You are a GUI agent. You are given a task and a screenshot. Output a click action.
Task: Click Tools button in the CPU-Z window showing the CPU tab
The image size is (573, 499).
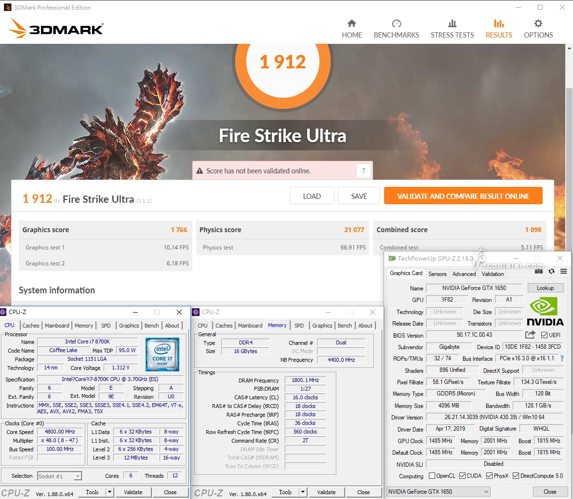tap(92, 492)
